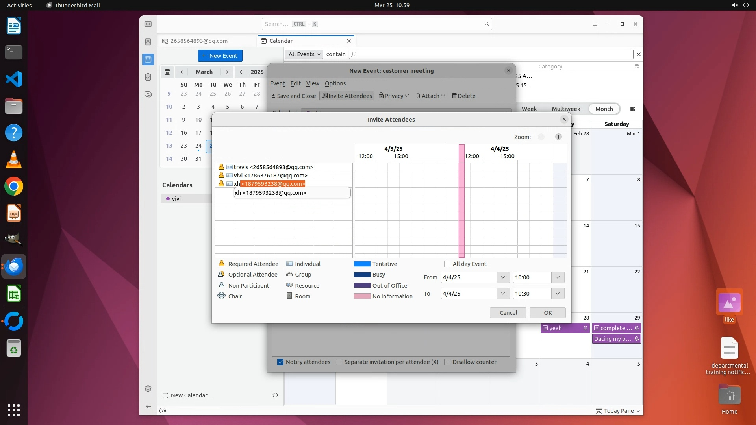Open the tasks sidebar icon
Screen dimensions: 756x425
(148, 77)
